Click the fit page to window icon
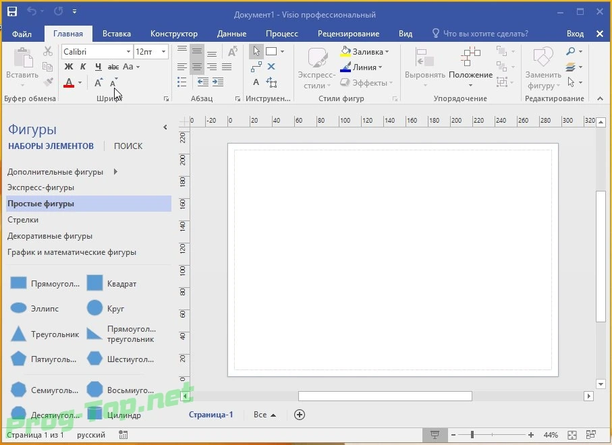The image size is (612, 445). click(572, 435)
